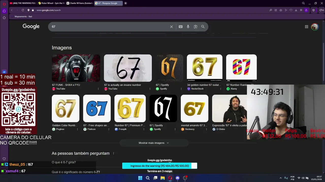This screenshot has height=182, width=325.
Task: Open Golden Color Number Pngtree image
Action: point(66,108)
